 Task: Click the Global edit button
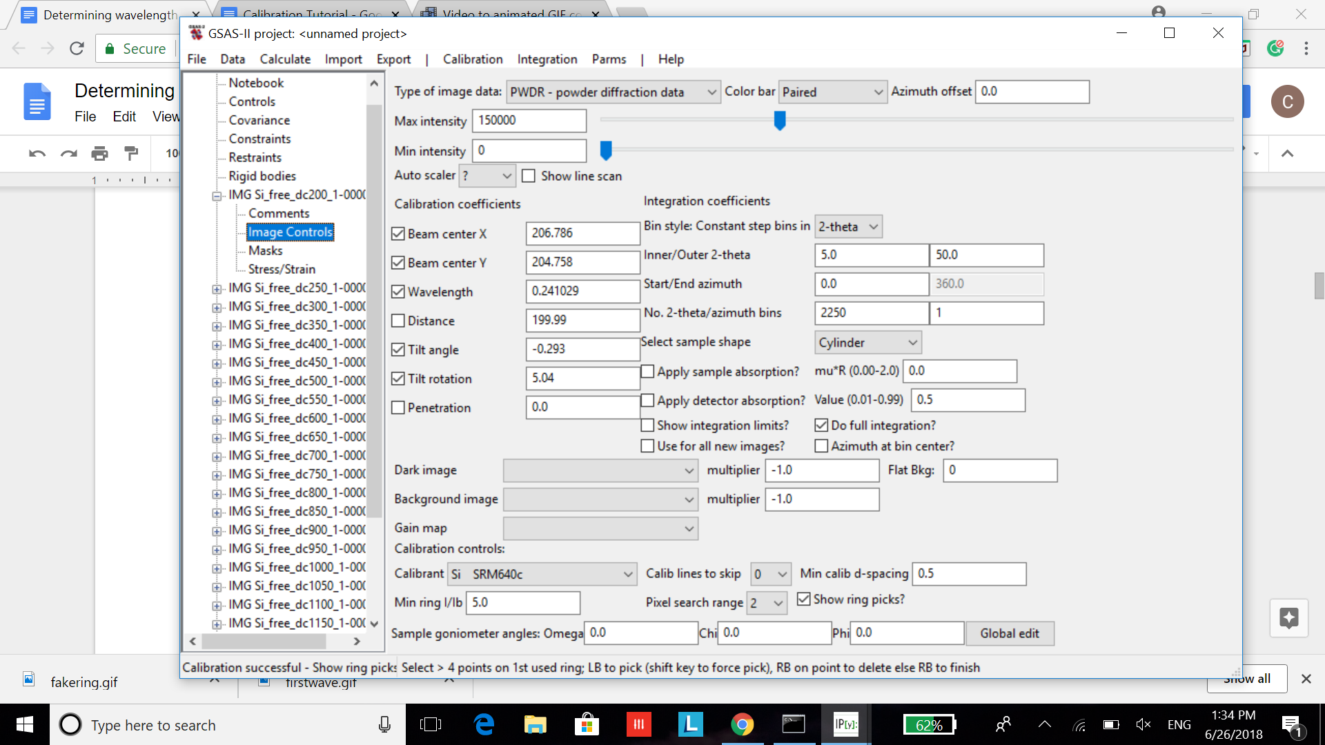tap(1010, 633)
